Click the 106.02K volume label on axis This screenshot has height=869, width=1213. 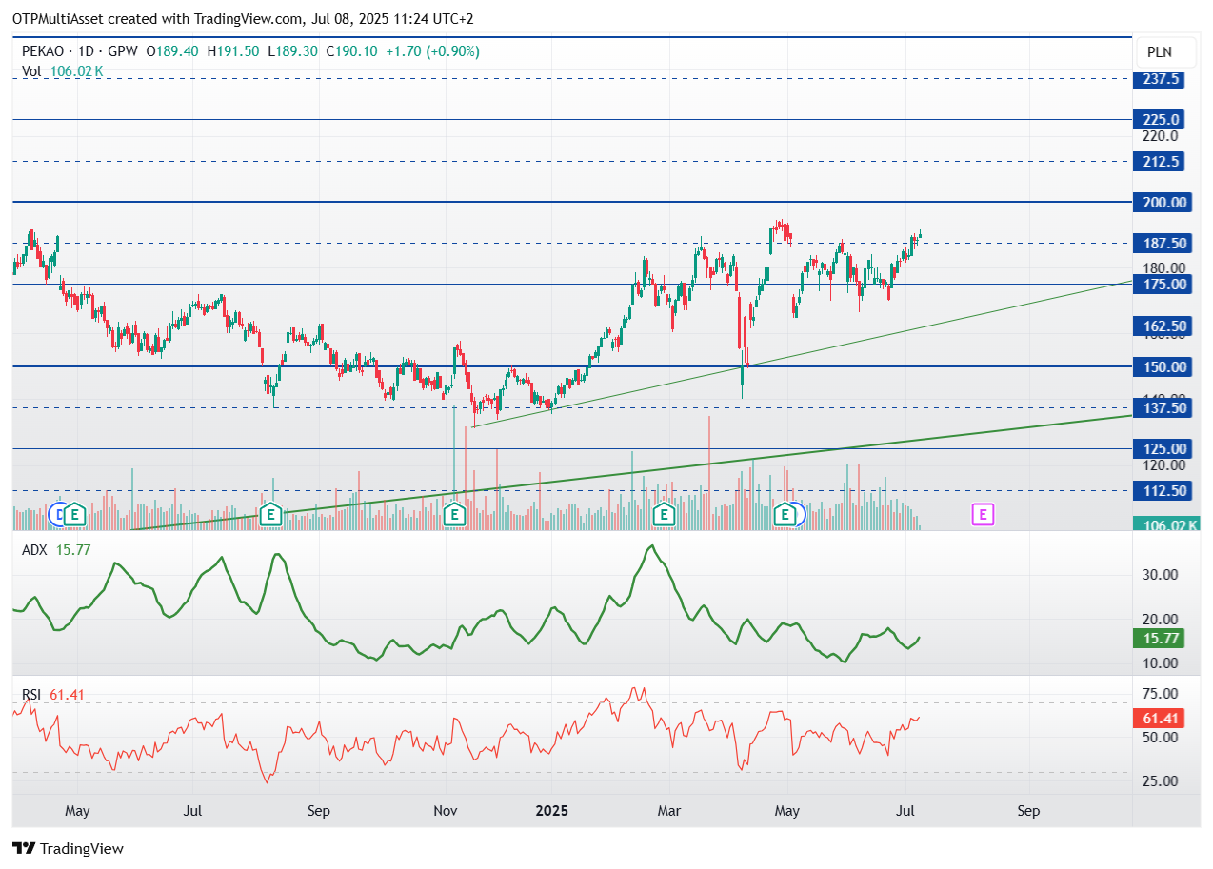pyautogui.click(x=1165, y=524)
